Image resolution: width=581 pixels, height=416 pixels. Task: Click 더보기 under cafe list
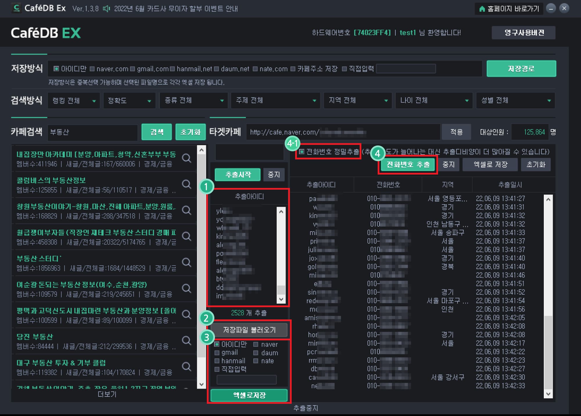[107, 394]
